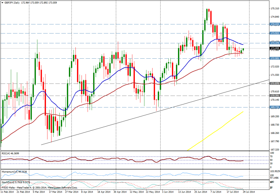Select the 174.433 price level label
The image size is (280, 194).
coord(274,24)
